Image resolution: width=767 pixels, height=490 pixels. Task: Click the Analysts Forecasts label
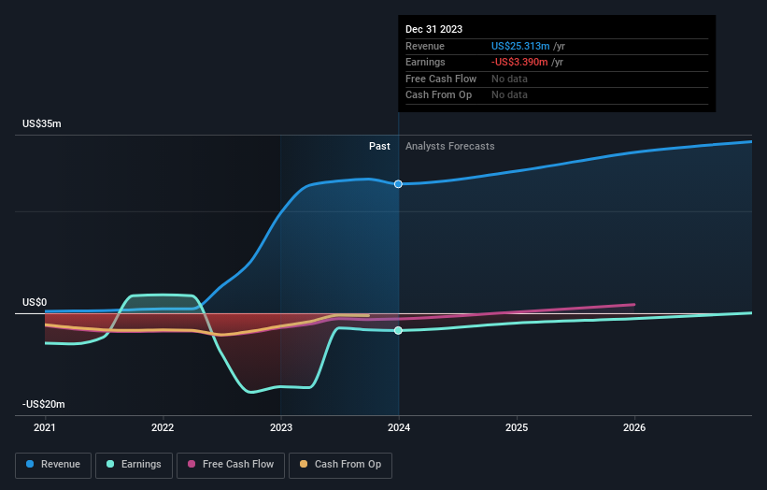(450, 147)
